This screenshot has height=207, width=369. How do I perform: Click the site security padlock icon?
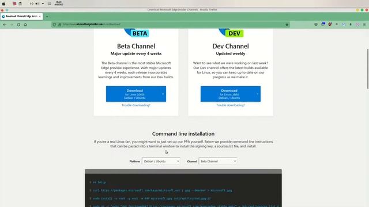coord(59,24)
